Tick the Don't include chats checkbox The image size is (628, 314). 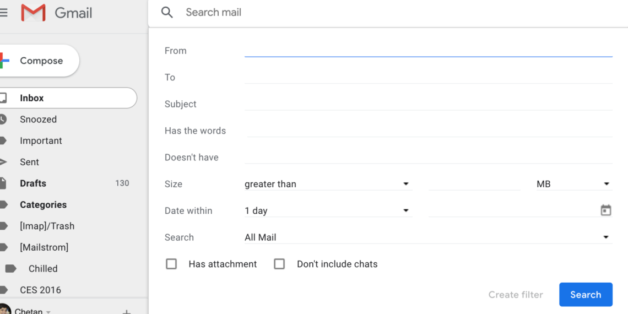tap(279, 264)
